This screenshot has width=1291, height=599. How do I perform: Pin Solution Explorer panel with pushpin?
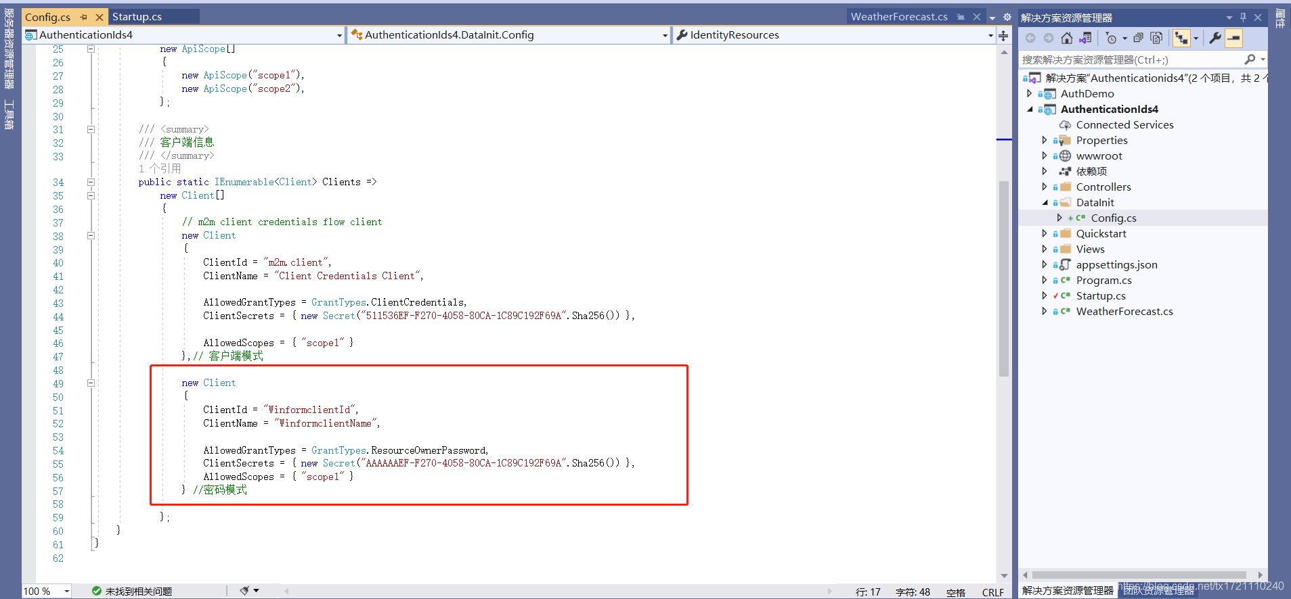pyautogui.click(x=1243, y=18)
